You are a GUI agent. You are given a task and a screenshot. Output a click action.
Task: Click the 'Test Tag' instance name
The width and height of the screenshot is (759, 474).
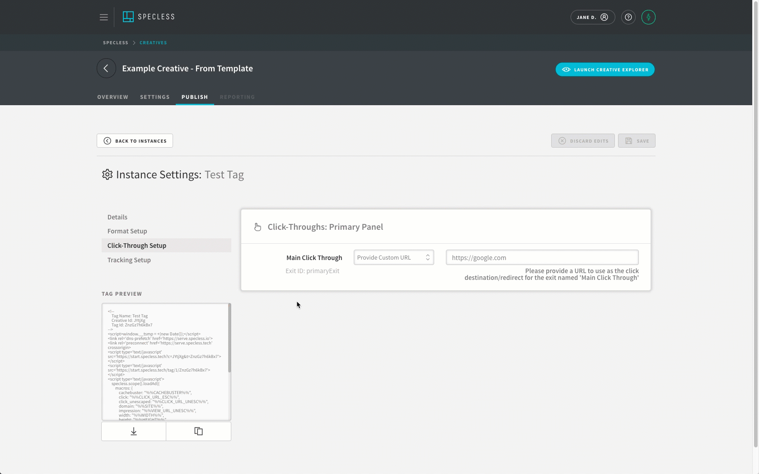point(224,175)
